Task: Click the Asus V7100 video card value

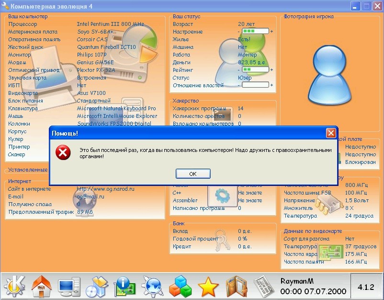Action: (x=91, y=93)
